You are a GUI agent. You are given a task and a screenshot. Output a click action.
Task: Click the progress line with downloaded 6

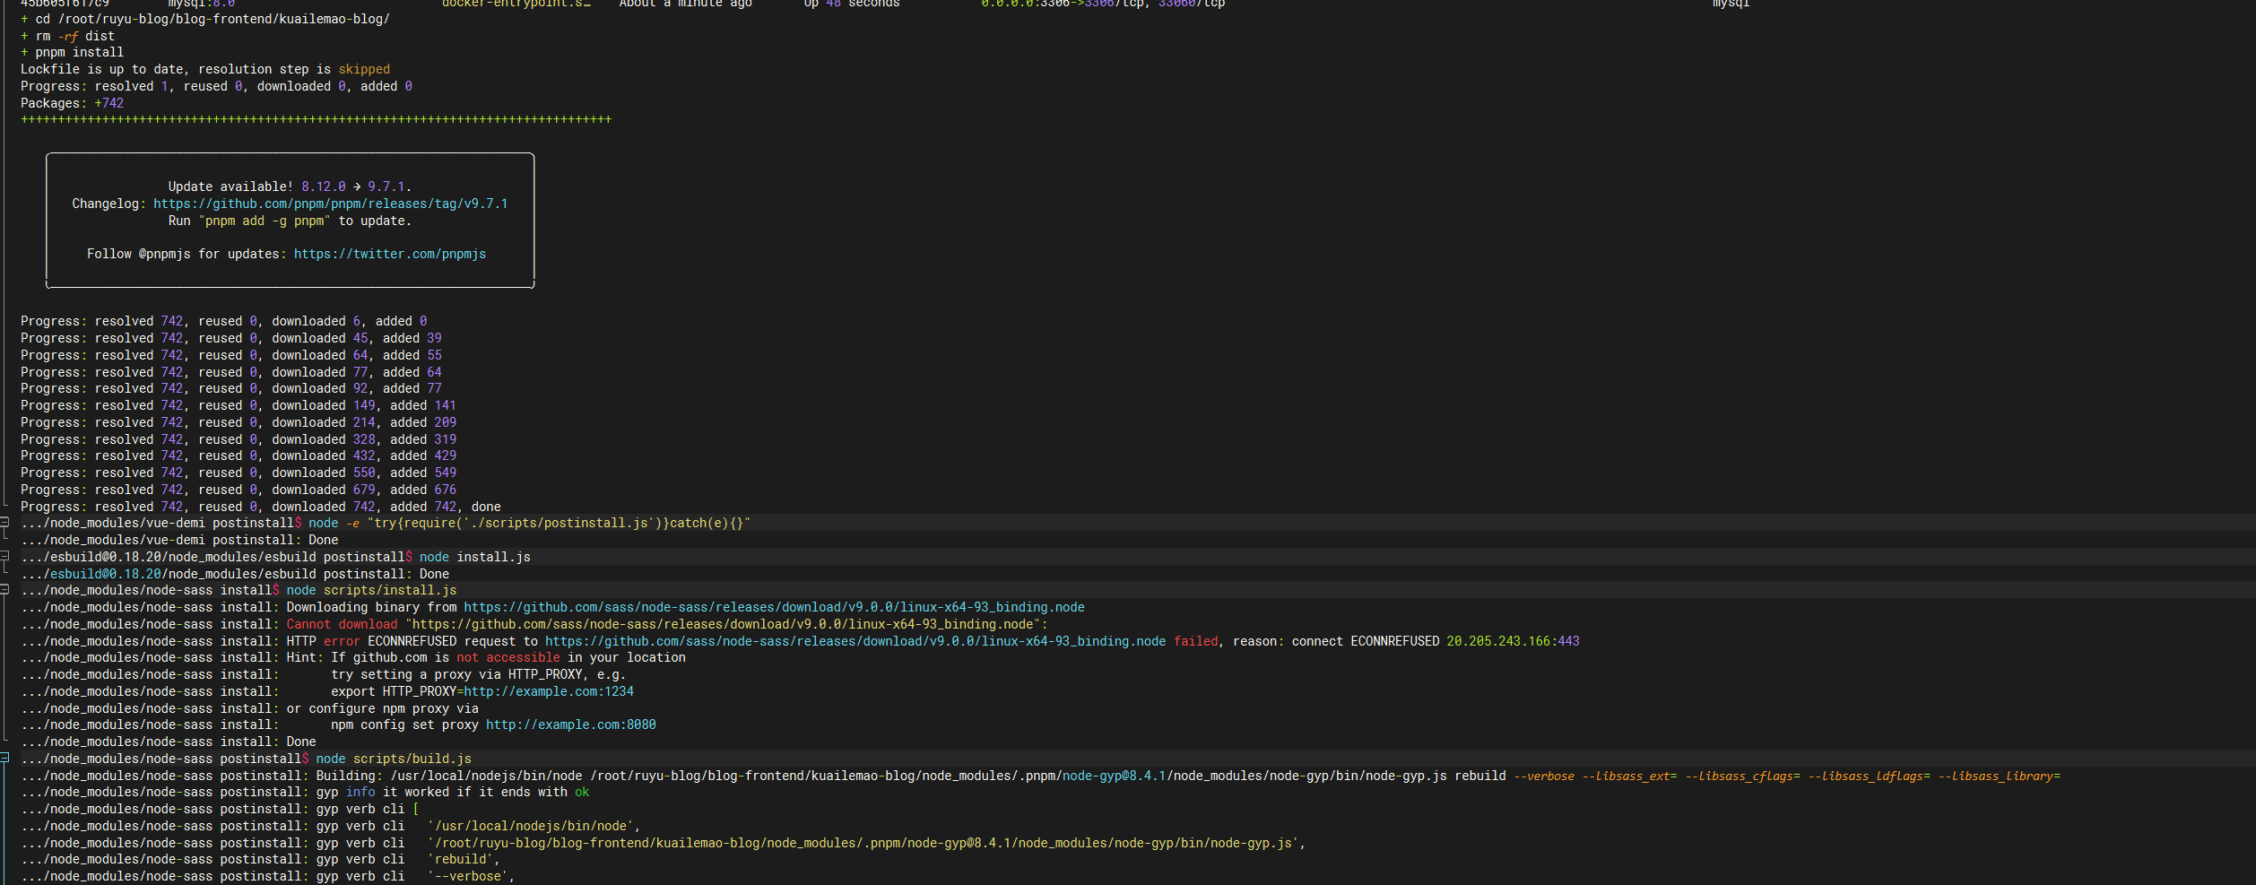click(x=223, y=321)
